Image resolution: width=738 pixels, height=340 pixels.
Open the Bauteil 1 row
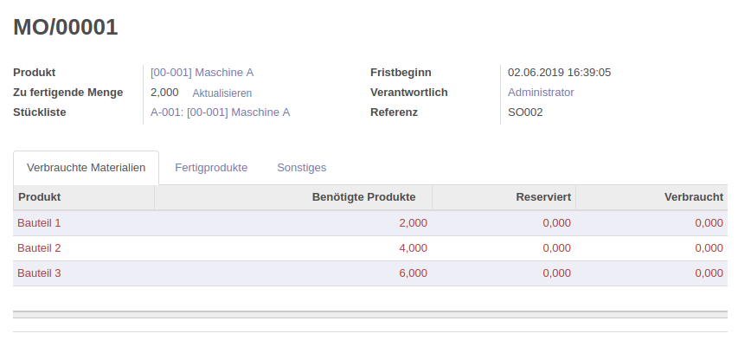[370, 223]
